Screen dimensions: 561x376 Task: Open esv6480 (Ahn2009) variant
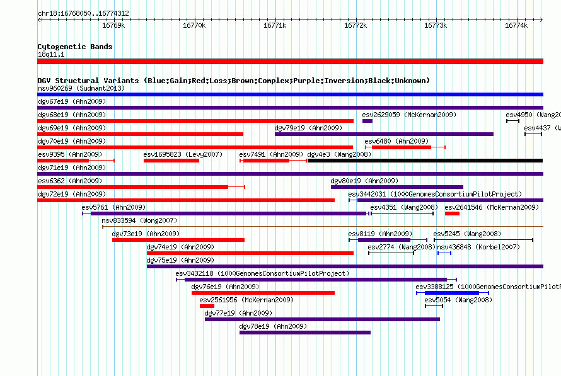click(x=396, y=141)
